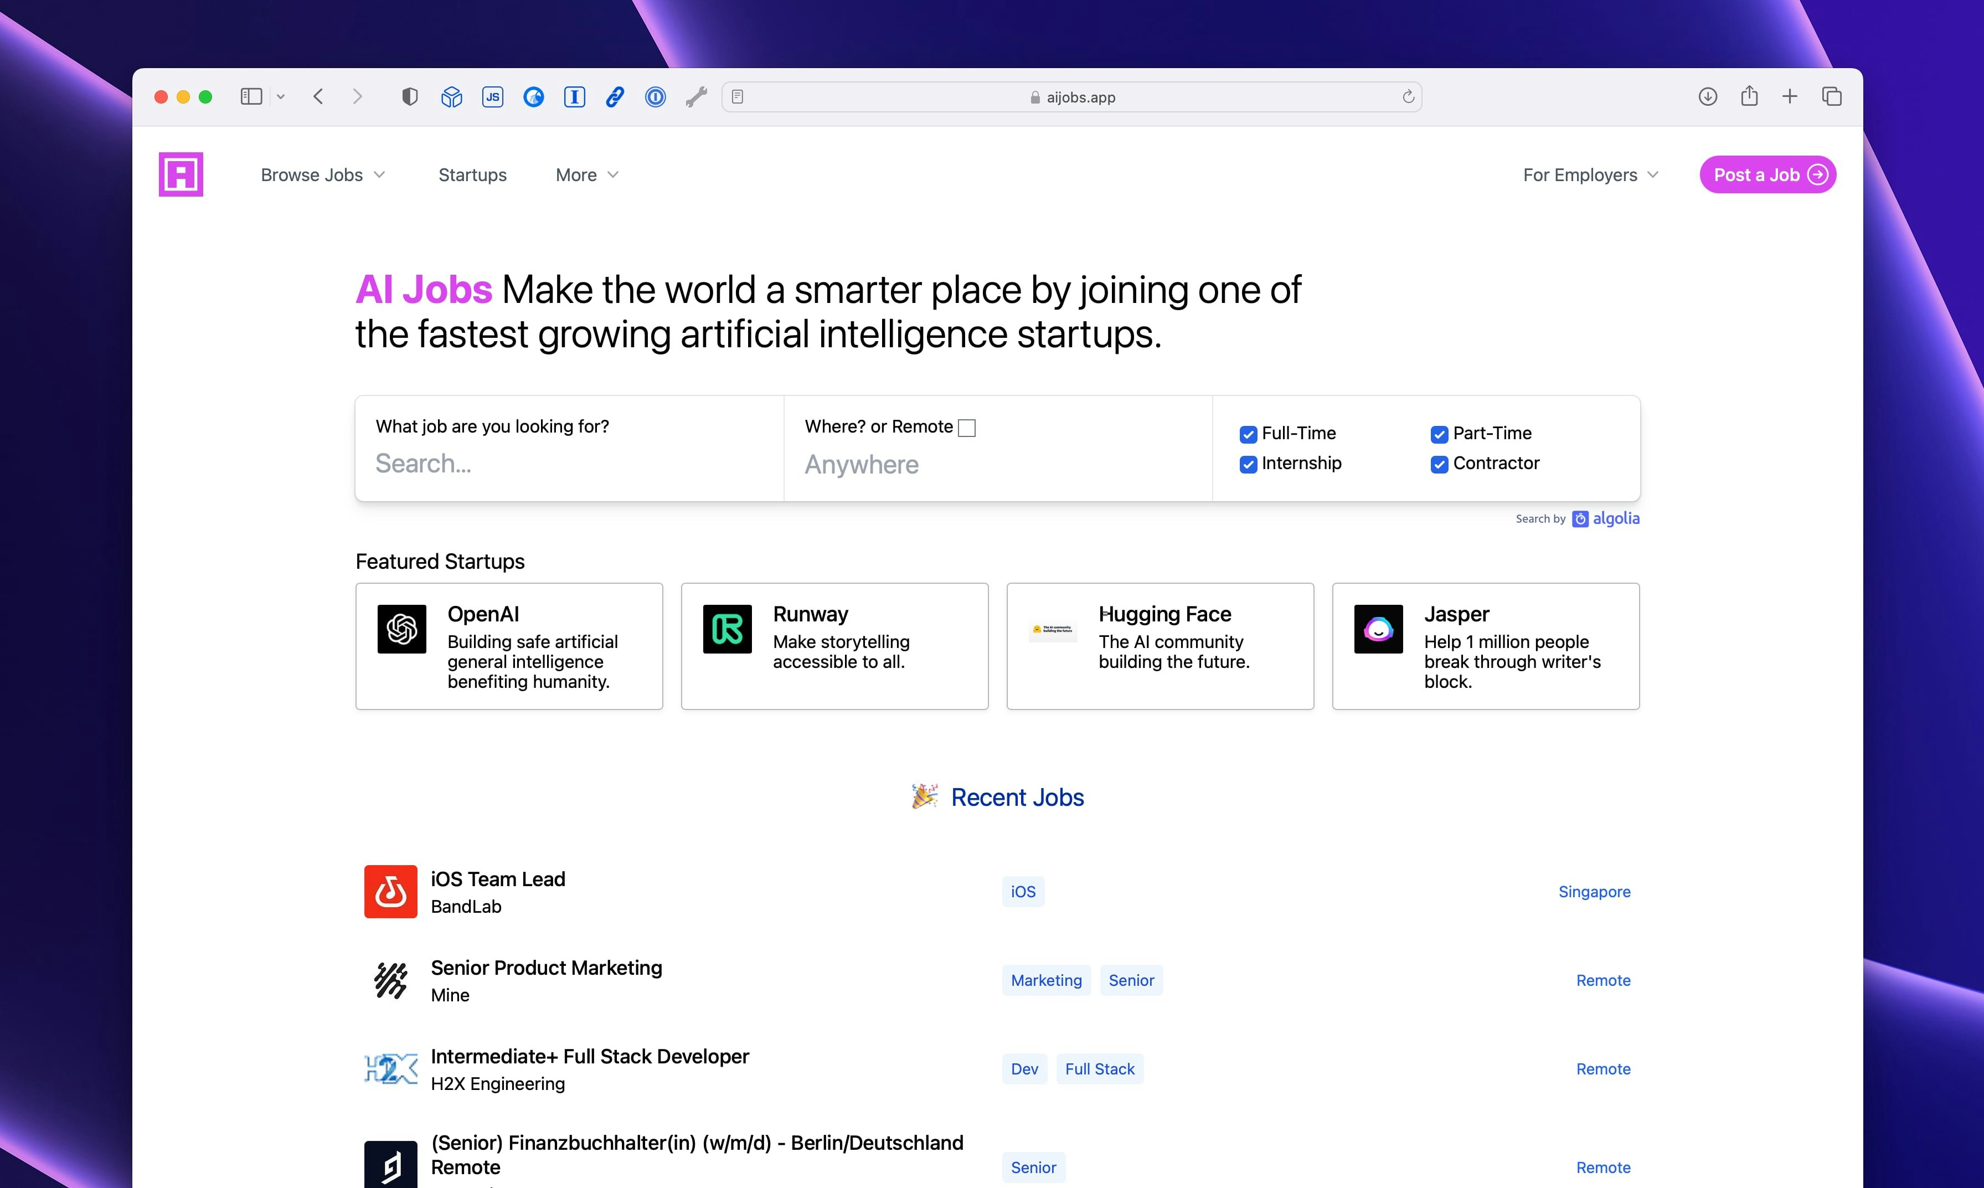This screenshot has height=1188, width=1984.
Task: Focus the job Search field
Action: tap(569, 462)
